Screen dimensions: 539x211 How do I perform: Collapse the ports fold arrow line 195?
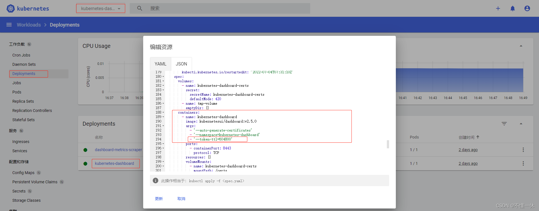coord(163,144)
